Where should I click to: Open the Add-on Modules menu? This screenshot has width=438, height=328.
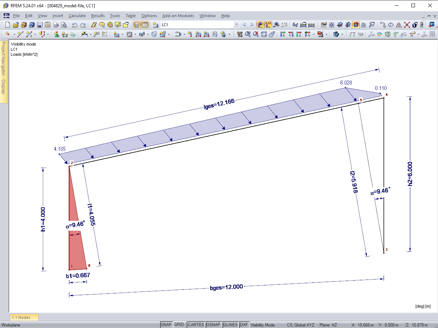click(178, 16)
